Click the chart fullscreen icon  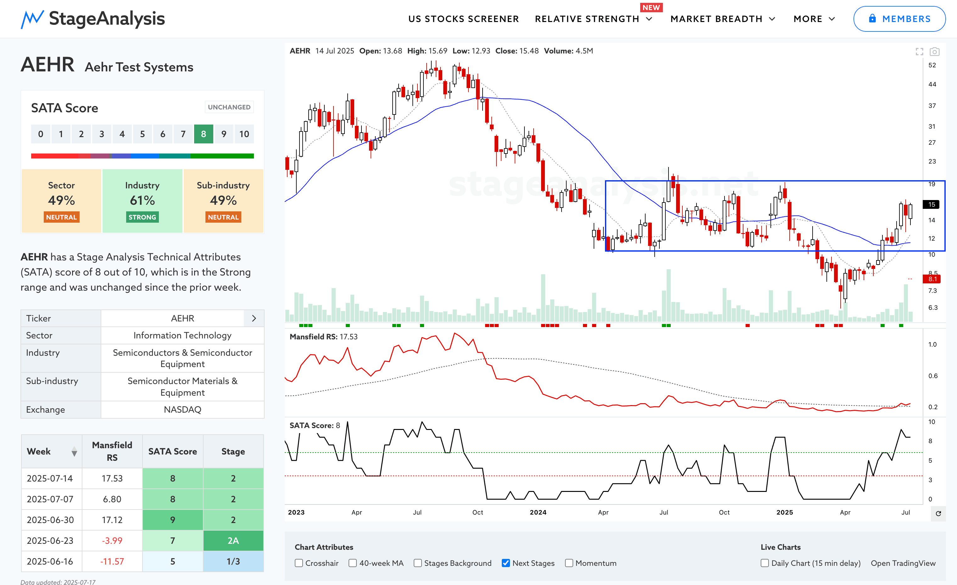[x=919, y=52]
